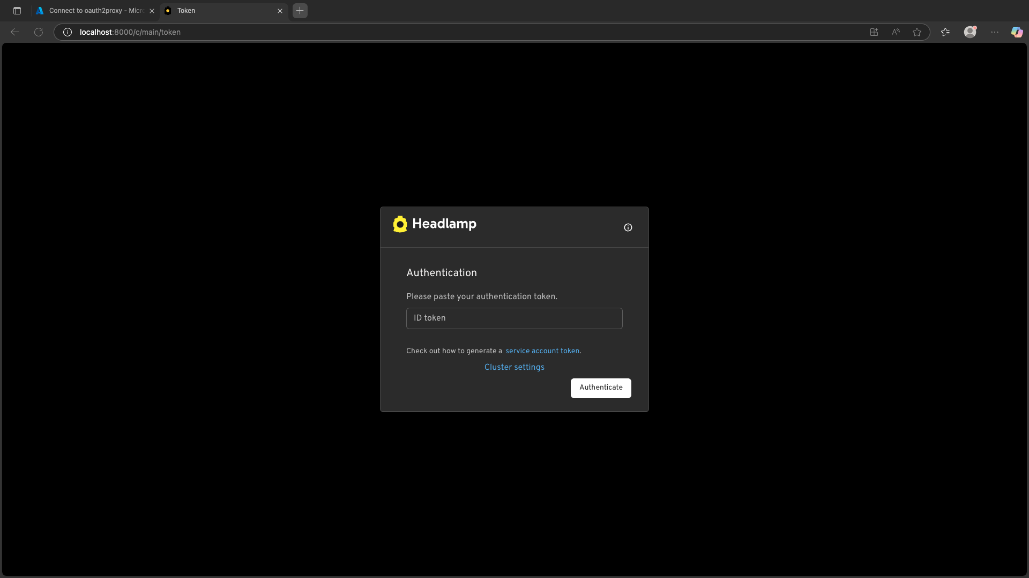Image resolution: width=1029 pixels, height=578 pixels.
Task: Open the service account token link
Action: [543, 351]
